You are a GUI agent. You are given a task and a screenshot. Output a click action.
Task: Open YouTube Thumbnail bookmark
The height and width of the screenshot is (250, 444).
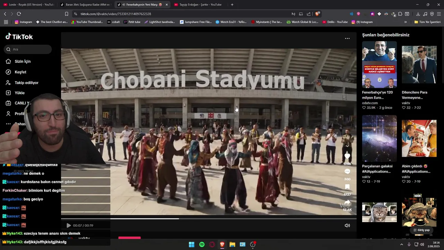(x=87, y=22)
